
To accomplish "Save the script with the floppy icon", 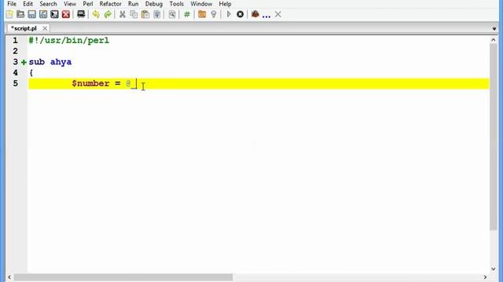I will pos(31,14).
